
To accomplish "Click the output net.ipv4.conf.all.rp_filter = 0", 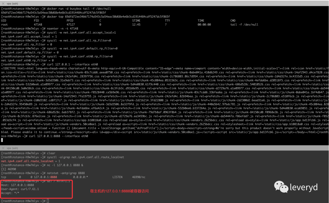I will click(x=27, y=45).
